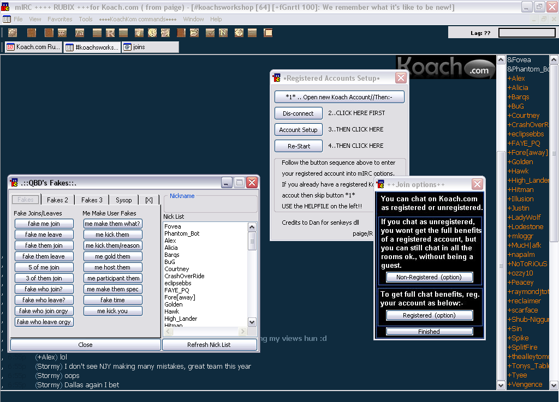Click the clock icon in the toolbar
Image resolution: width=559 pixels, height=402 pixels.
pyautogui.click(x=152, y=33)
